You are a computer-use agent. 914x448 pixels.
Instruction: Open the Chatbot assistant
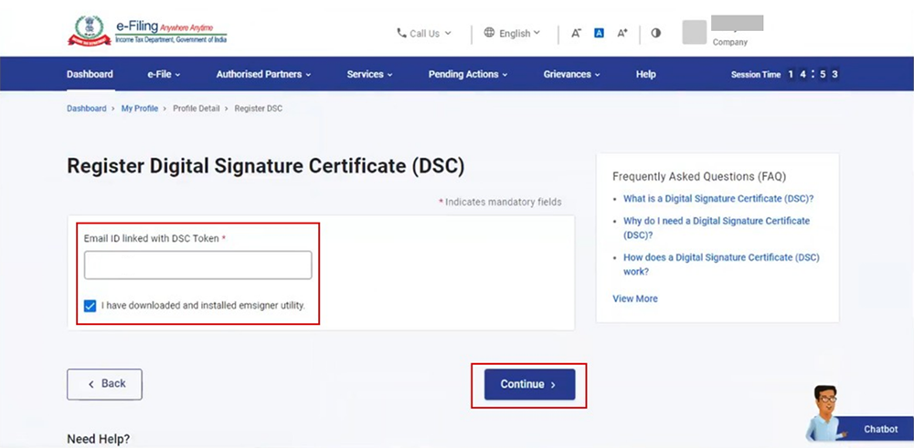pyautogui.click(x=859, y=423)
